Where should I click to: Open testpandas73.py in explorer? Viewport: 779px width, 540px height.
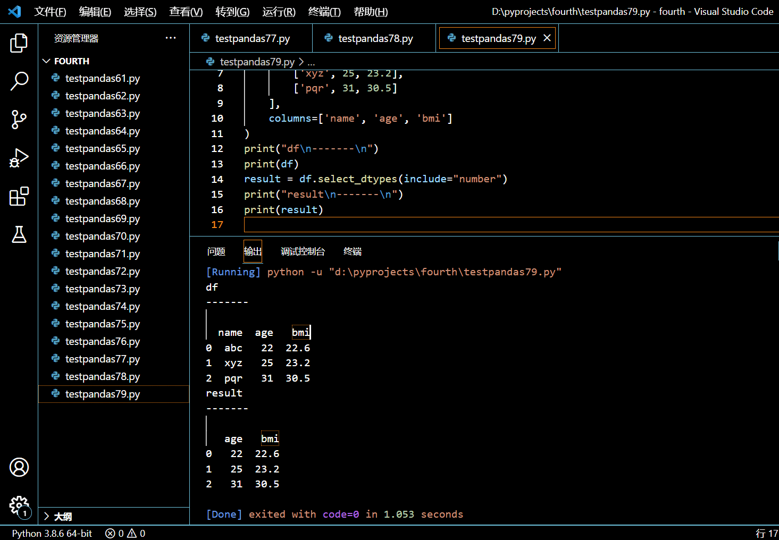[114, 289]
